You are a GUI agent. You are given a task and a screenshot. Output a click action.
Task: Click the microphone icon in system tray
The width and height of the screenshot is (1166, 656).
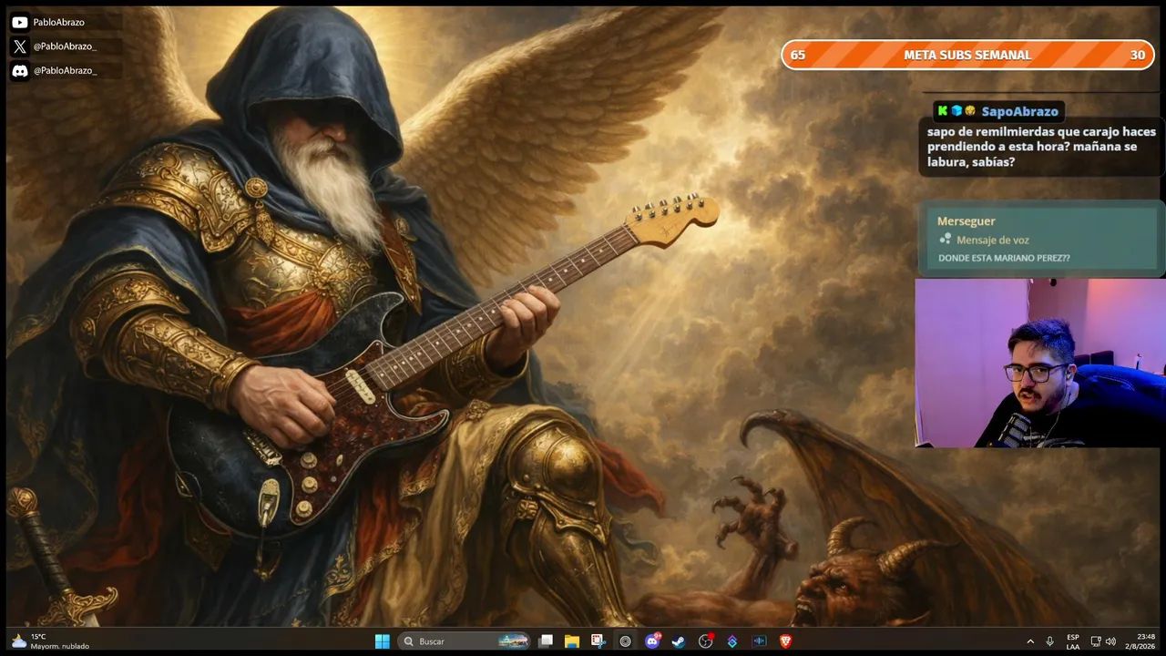(1050, 641)
